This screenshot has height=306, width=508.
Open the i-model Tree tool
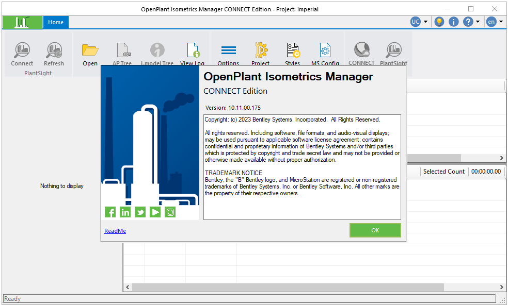157,50
